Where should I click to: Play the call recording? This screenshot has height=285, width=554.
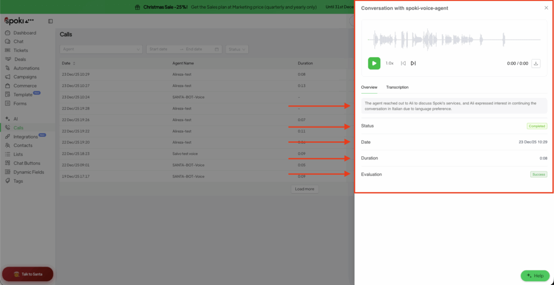pos(374,63)
